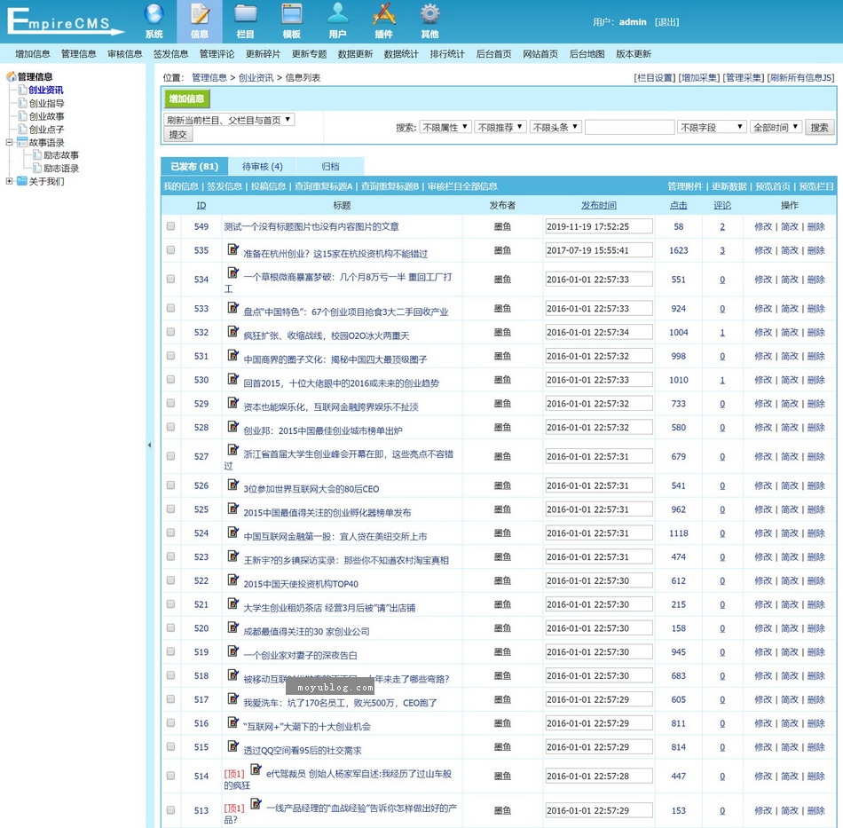843x828 pixels.
Task: Open the 插件 tools icon
Action: tap(384, 14)
